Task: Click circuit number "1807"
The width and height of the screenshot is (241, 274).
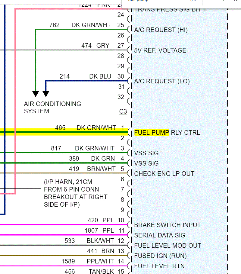Action: [x=91, y=230]
